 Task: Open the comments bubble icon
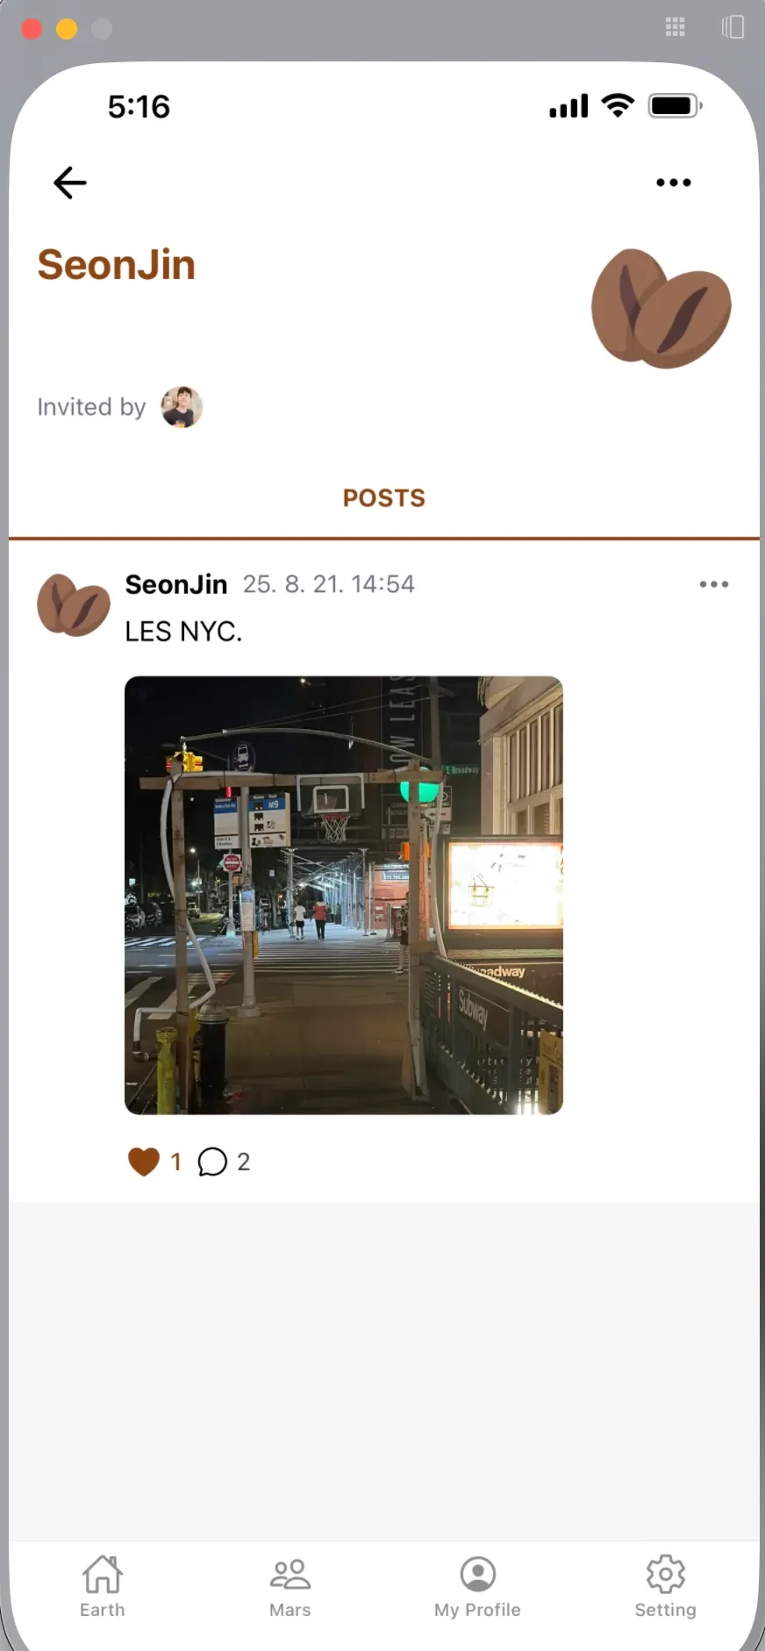point(212,1161)
